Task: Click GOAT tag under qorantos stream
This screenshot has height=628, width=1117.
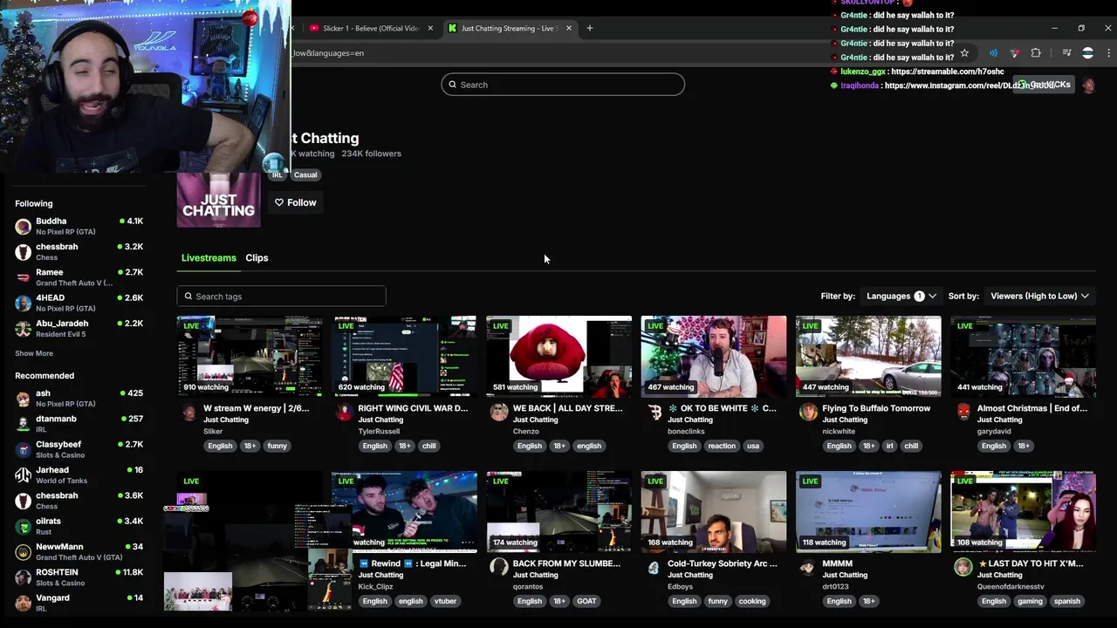Action: (586, 601)
